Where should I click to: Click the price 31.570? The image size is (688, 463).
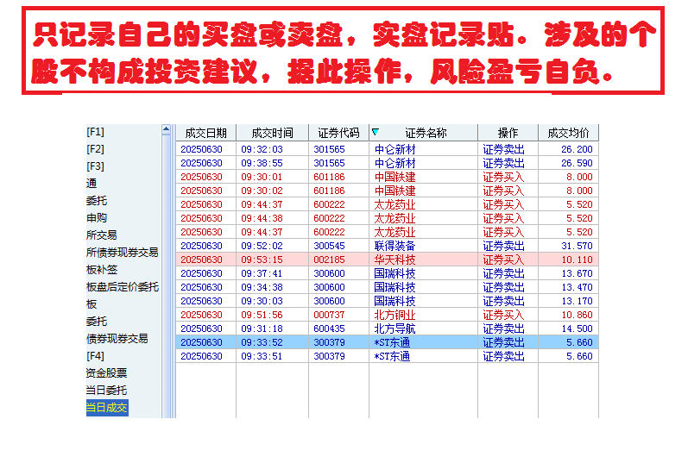(x=577, y=246)
